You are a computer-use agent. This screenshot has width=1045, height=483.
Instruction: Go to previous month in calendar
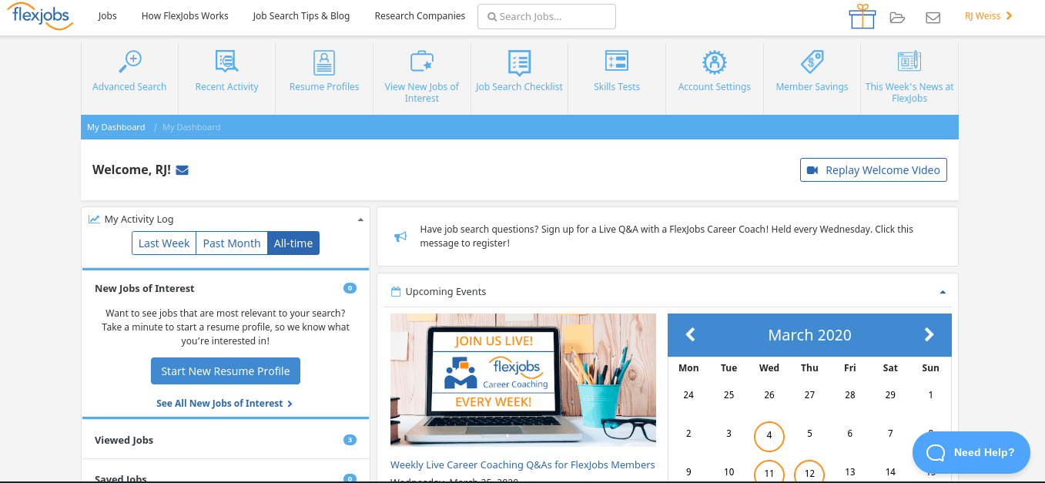[x=691, y=334]
